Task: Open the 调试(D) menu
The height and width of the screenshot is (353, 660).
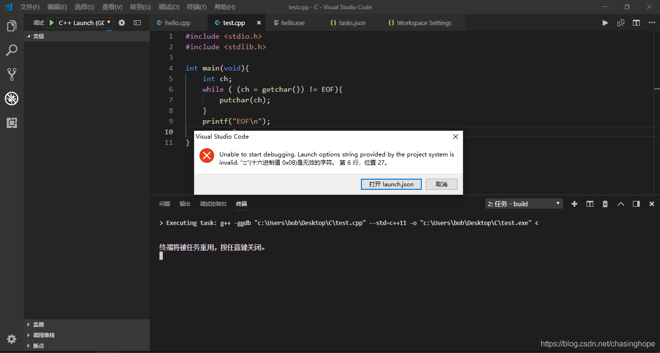Action: [169, 7]
